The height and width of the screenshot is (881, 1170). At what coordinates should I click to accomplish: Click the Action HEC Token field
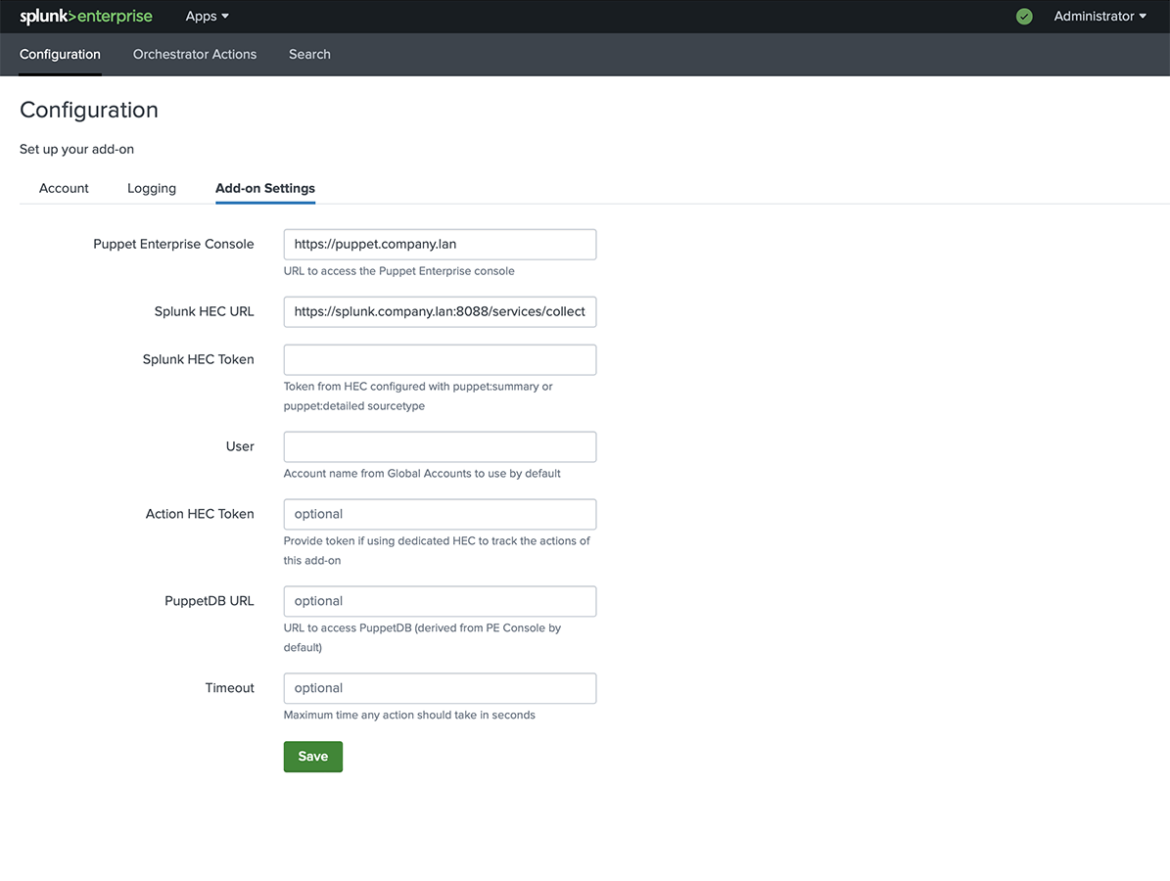440,514
